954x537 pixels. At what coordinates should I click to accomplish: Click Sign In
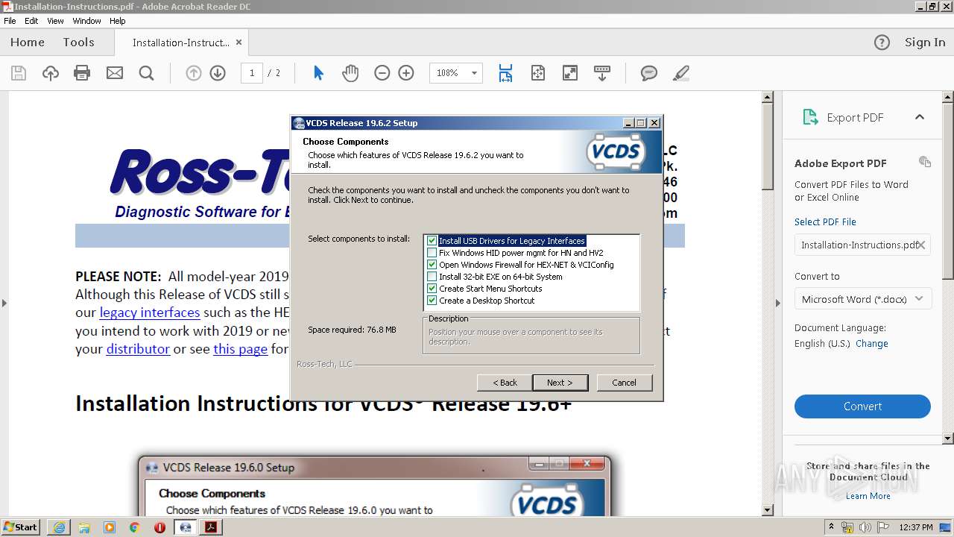925,43
